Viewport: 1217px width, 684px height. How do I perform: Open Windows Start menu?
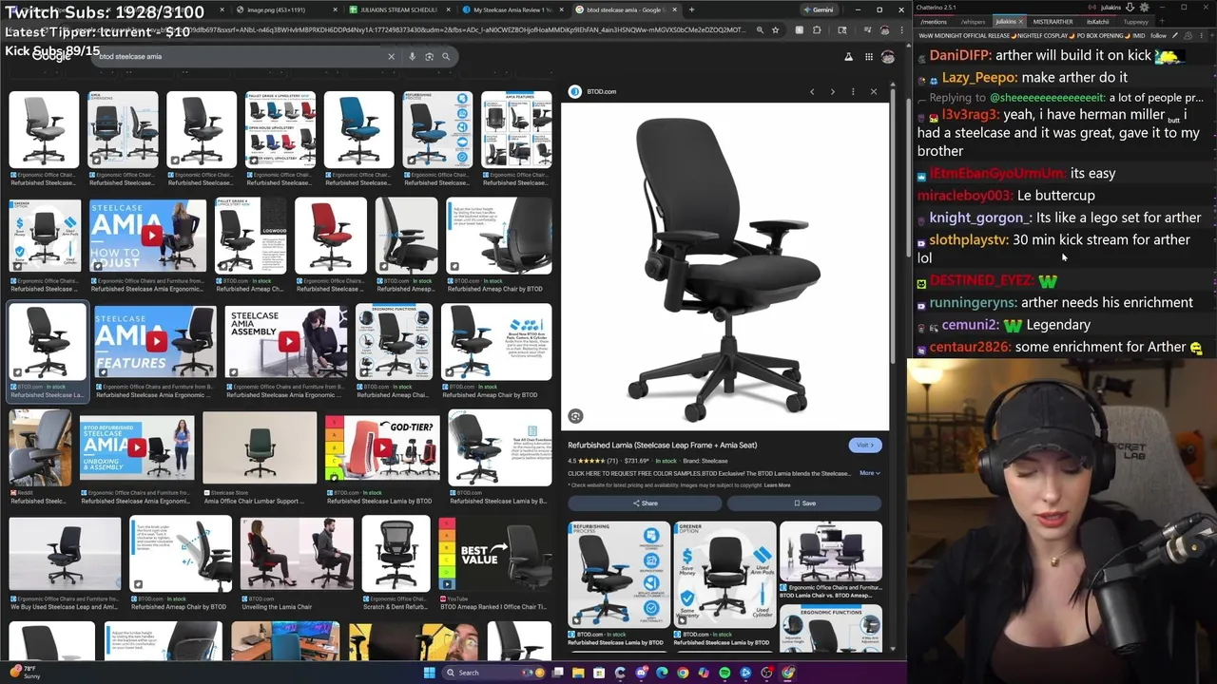click(429, 673)
